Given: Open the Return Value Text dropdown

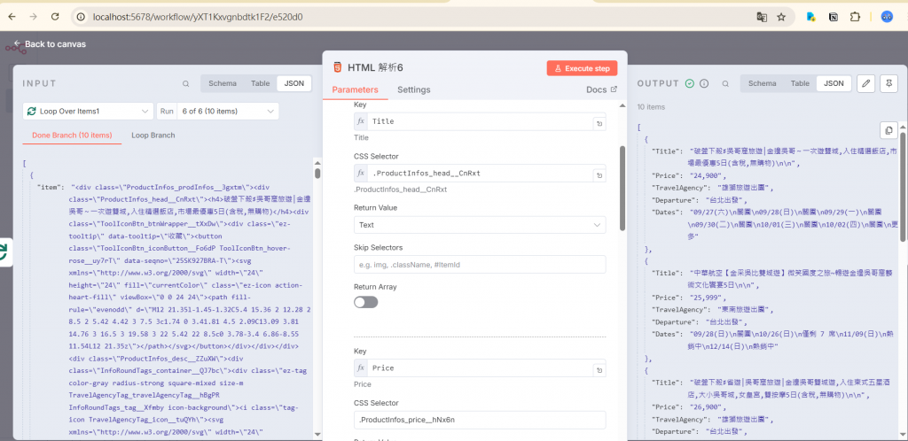Looking at the screenshot, I should [x=480, y=225].
